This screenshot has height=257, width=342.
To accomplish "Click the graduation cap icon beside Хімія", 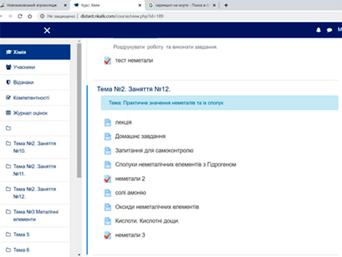I will (9, 52).
